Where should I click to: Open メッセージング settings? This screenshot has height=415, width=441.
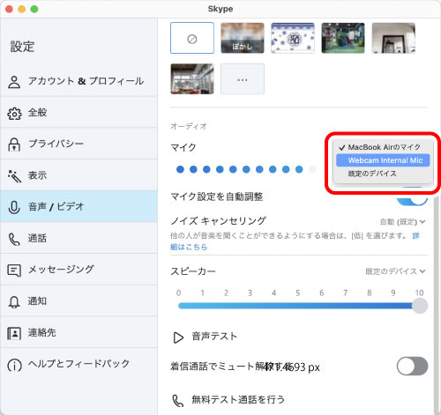coord(78,270)
